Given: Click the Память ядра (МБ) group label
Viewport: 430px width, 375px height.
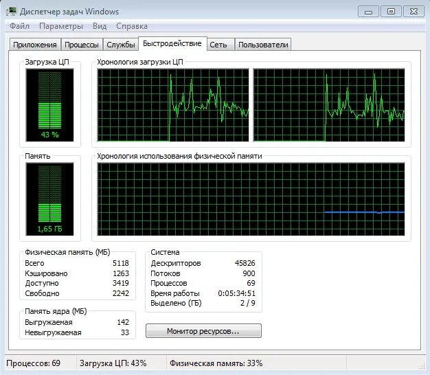Looking at the screenshot, I should (x=56, y=311).
